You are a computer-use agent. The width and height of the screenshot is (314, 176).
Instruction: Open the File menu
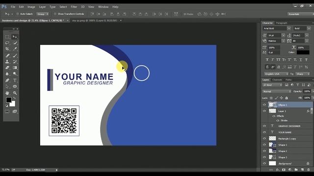[13, 7]
